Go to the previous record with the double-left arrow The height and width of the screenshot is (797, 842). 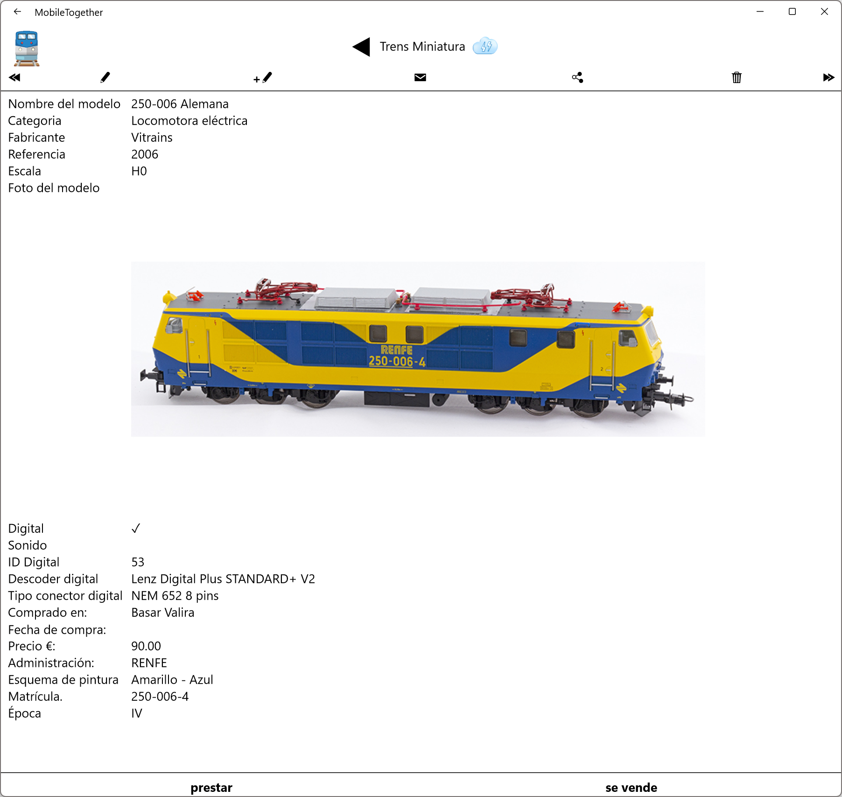point(14,77)
